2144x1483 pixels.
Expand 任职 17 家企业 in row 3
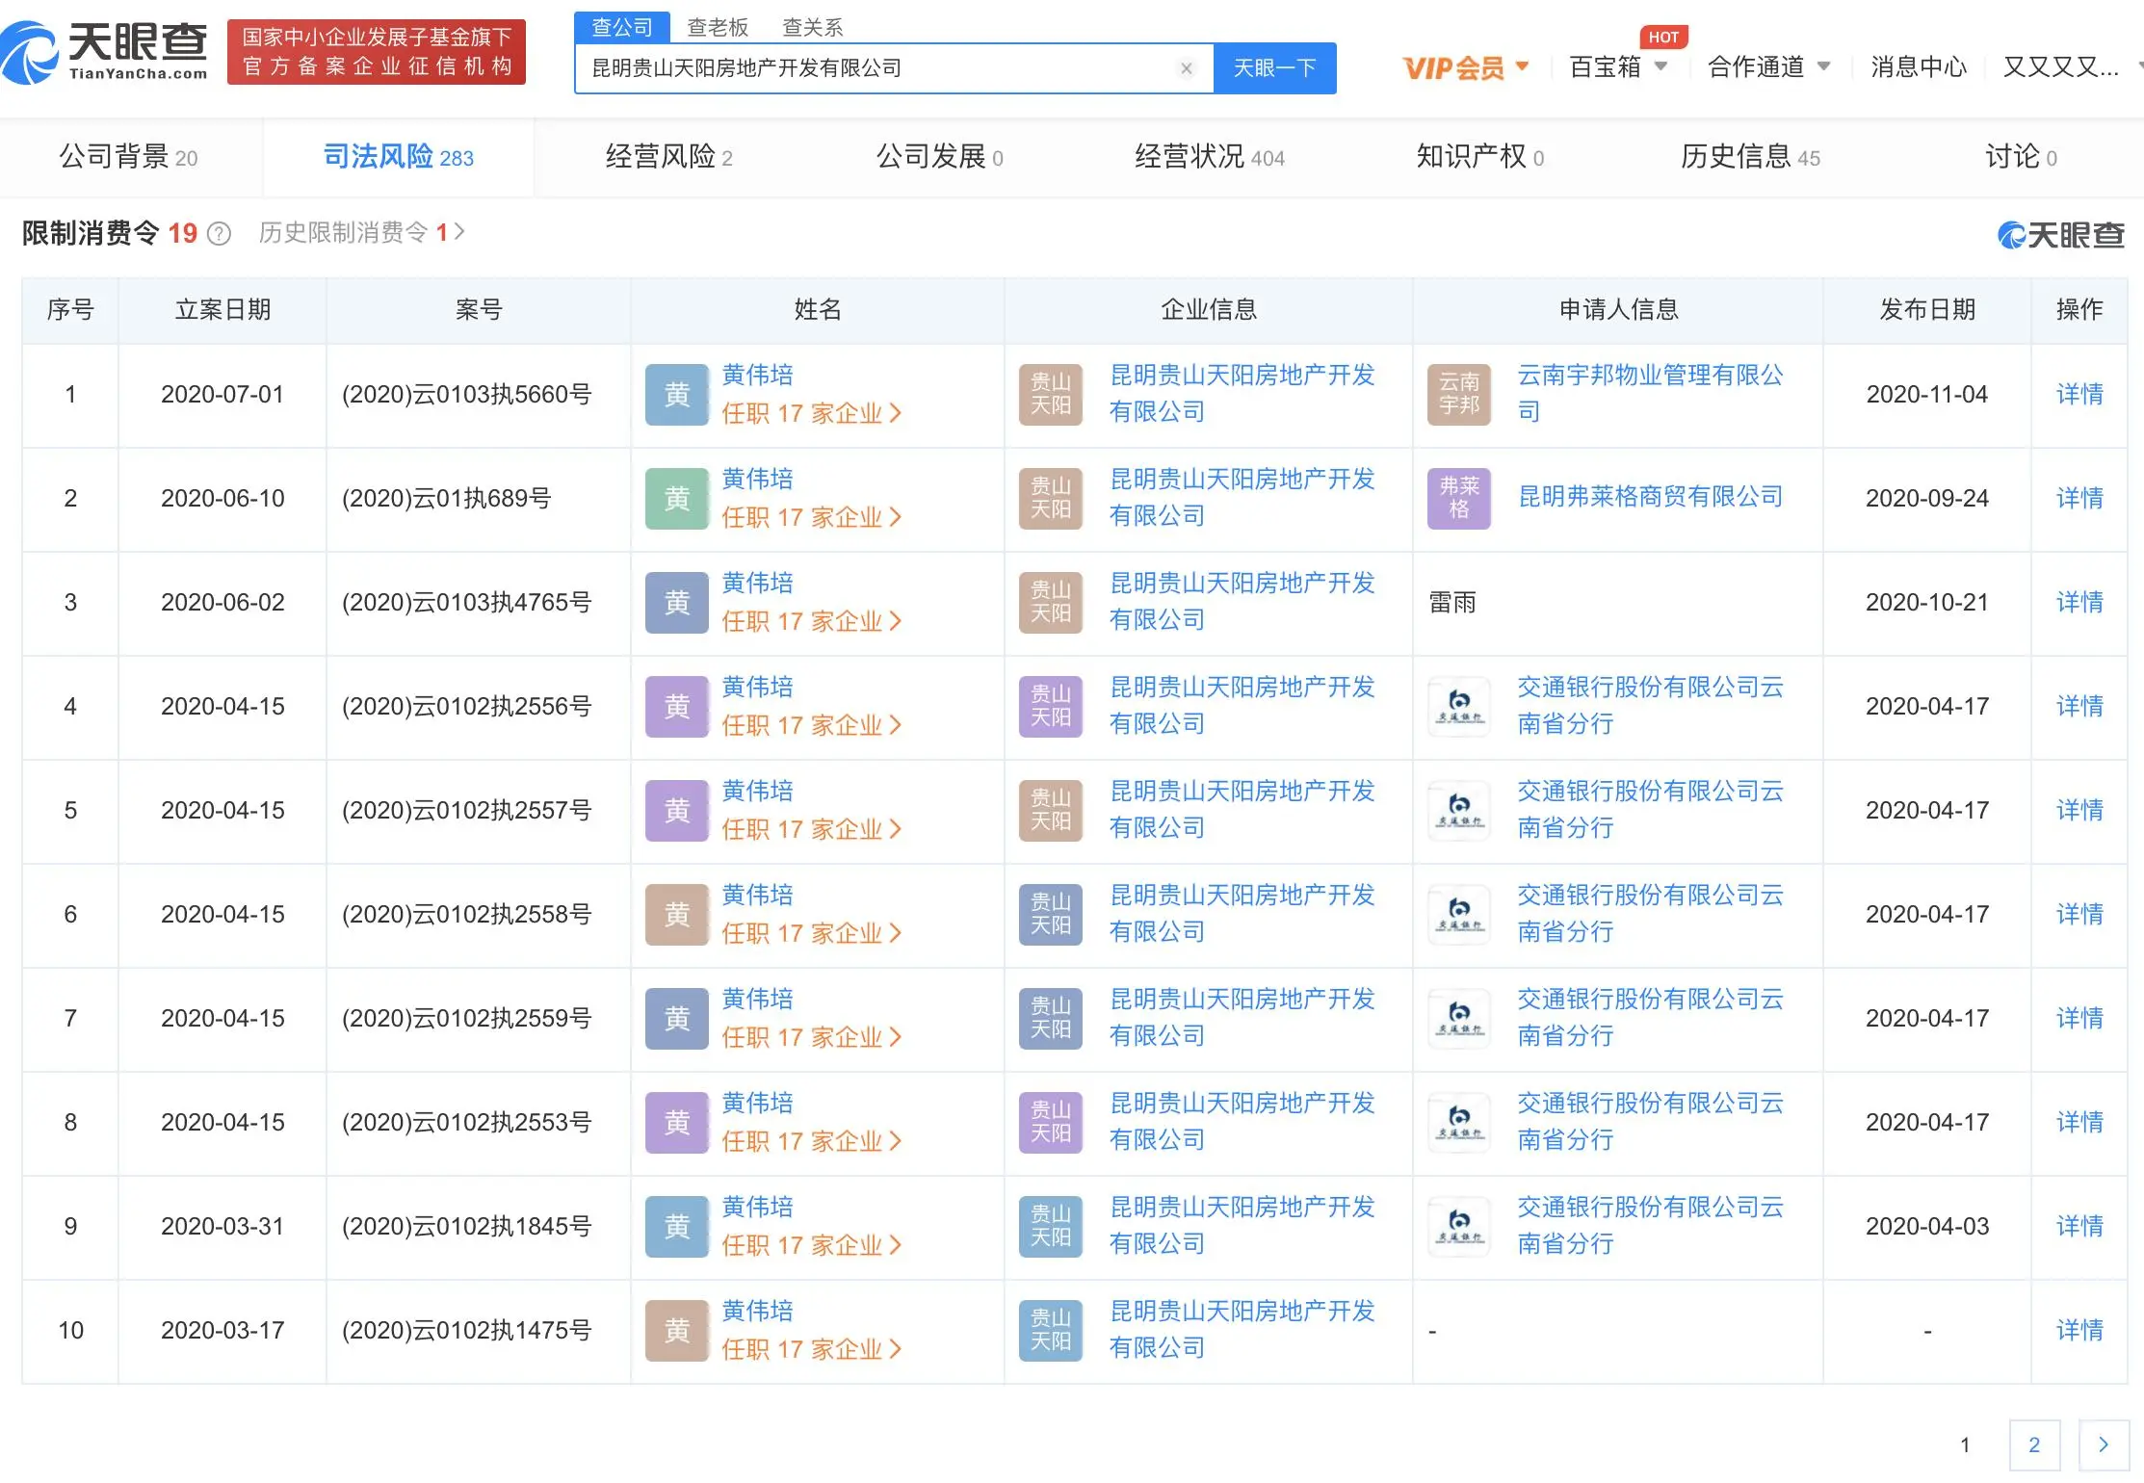click(811, 622)
